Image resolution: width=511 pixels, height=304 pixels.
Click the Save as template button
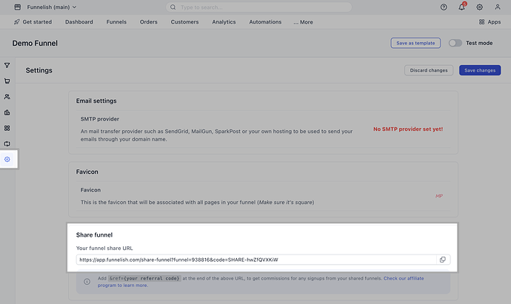[415, 43]
